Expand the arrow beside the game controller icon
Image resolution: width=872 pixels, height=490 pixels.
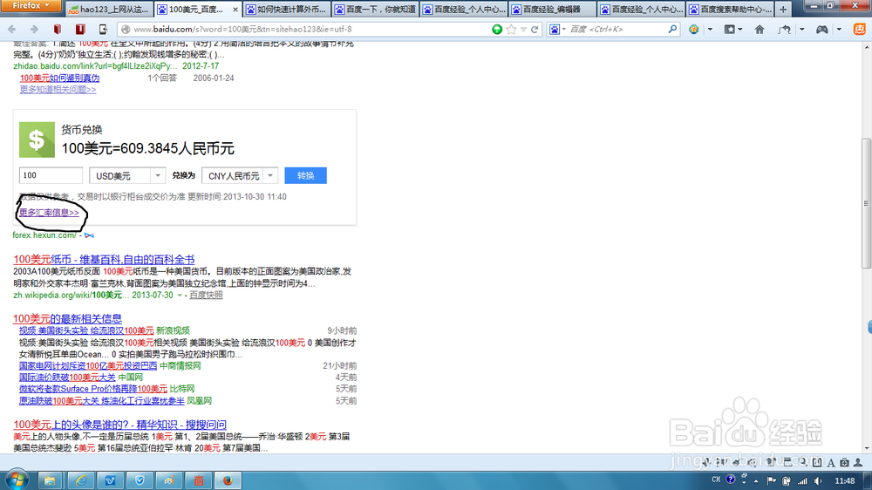click(x=839, y=29)
